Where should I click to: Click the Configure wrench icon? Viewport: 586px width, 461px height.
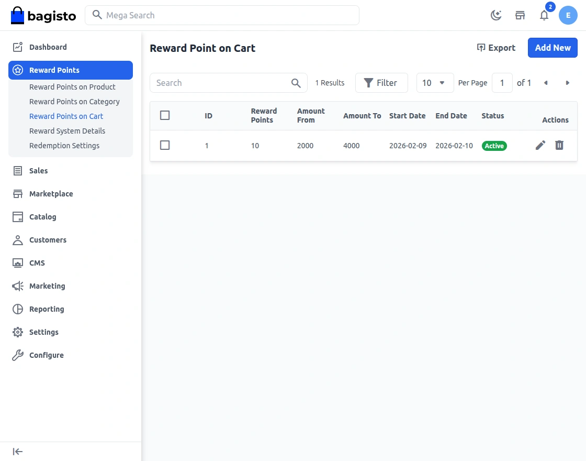(x=18, y=355)
